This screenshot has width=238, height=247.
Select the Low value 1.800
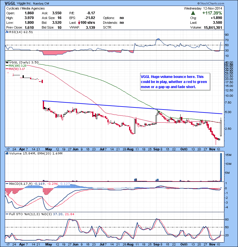click(29, 23)
